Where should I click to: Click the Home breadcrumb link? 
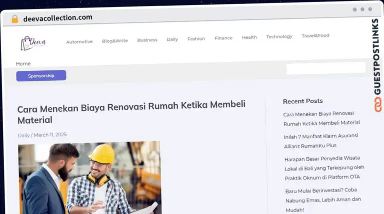coord(23,64)
